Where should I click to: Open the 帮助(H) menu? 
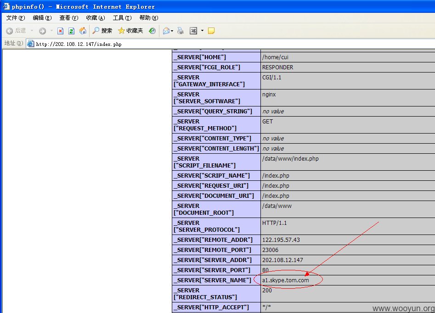(149, 18)
